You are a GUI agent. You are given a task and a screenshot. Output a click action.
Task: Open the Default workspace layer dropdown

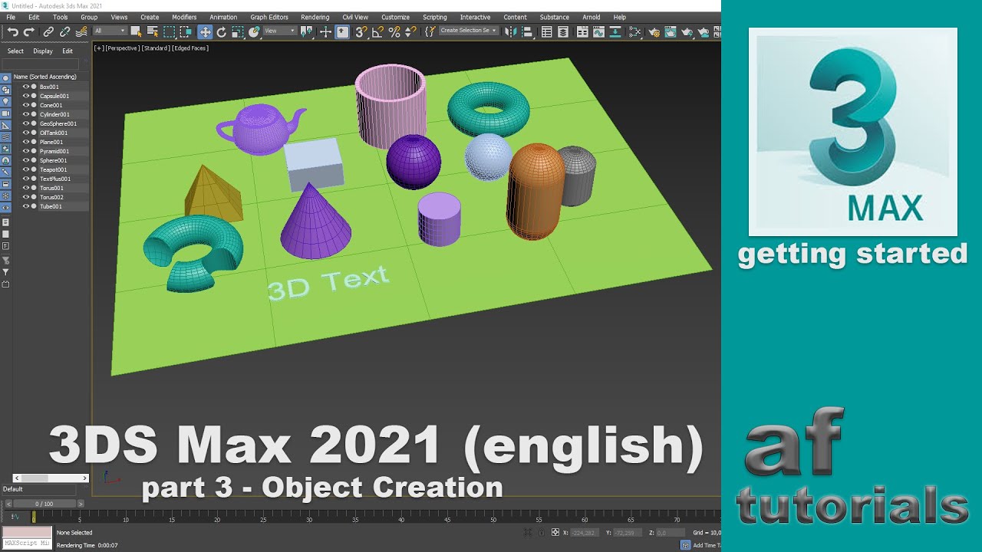point(38,489)
